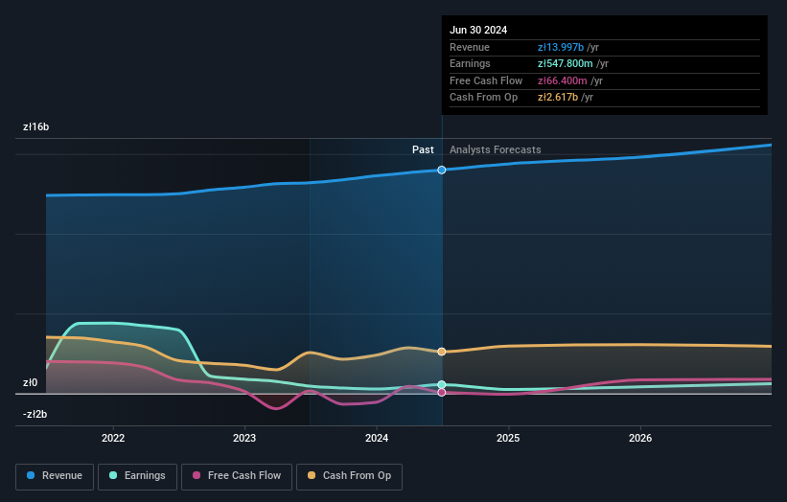Click the Cash From Op row label in tooltip
The width and height of the screenshot is (787, 502).
(483, 98)
